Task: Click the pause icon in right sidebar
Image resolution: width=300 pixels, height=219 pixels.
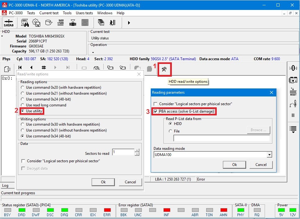Action: pos(293,115)
